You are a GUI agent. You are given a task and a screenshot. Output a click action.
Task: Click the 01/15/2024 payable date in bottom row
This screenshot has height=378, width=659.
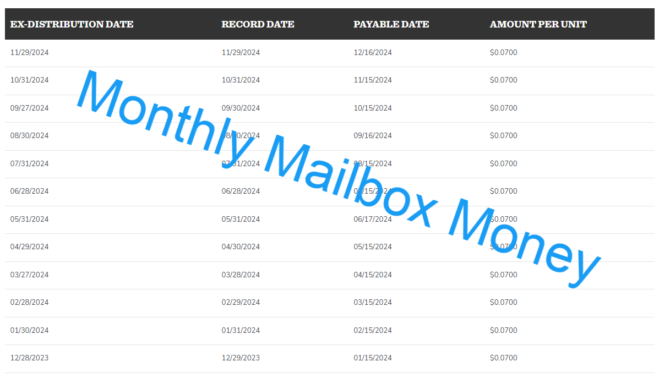pyautogui.click(x=373, y=357)
